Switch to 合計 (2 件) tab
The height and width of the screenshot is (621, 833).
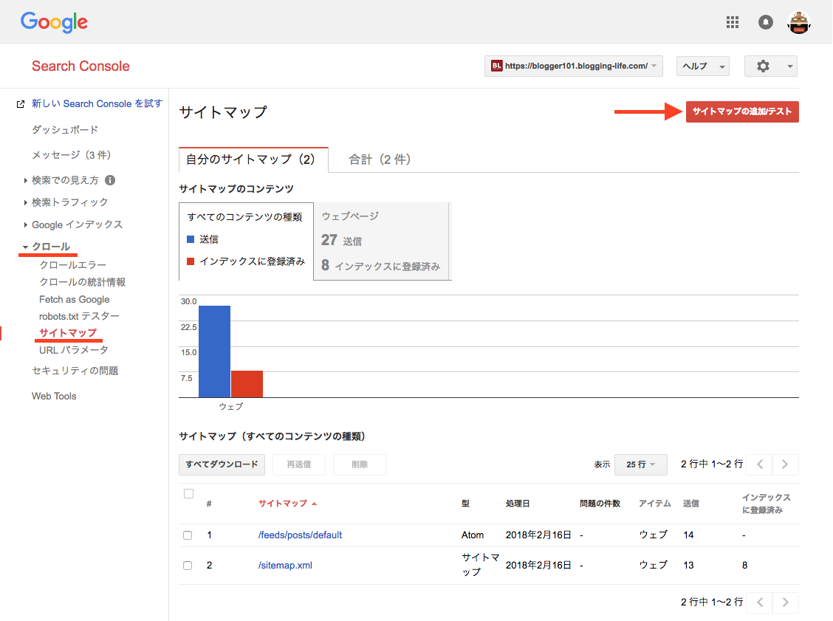tap(380, 159)
